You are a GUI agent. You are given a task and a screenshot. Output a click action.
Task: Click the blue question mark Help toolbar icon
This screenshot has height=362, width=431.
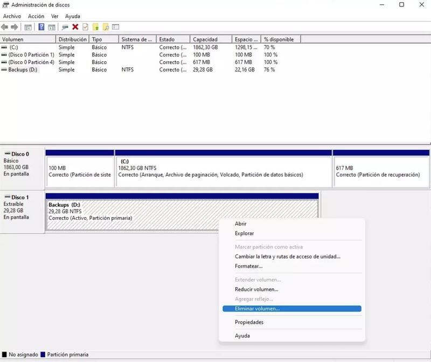click(41, 27)
